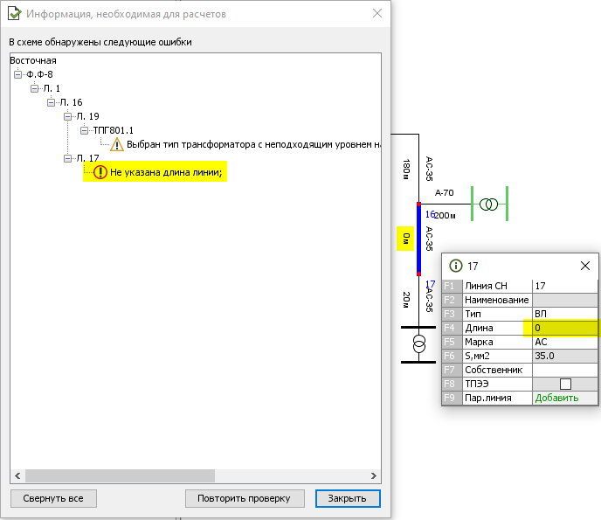Click the empty Наименование value field
601x520 pixels.
(565, 300)
